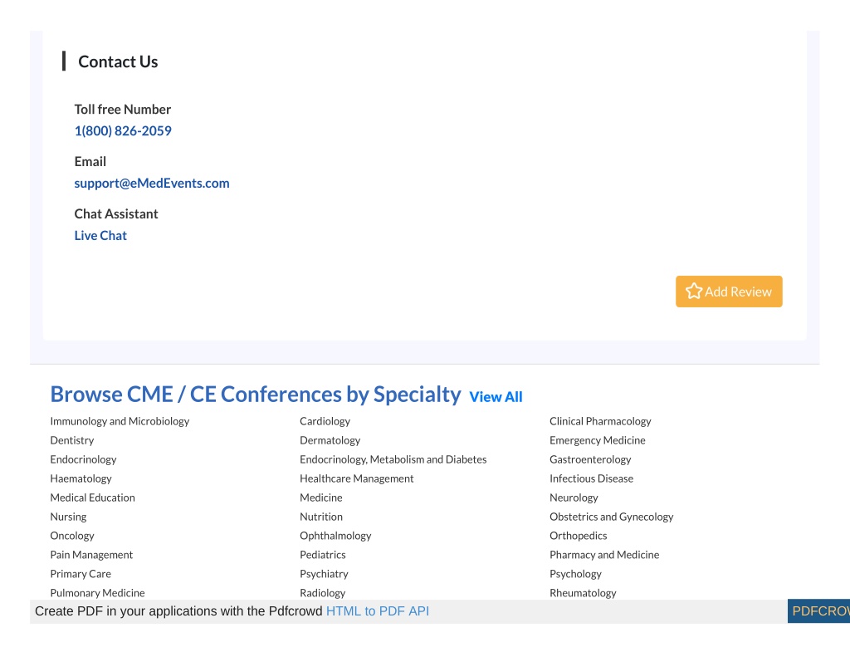Screen dimensions: 850x657
Task: Open View All specialties link
Action: (x=496, y=397)
